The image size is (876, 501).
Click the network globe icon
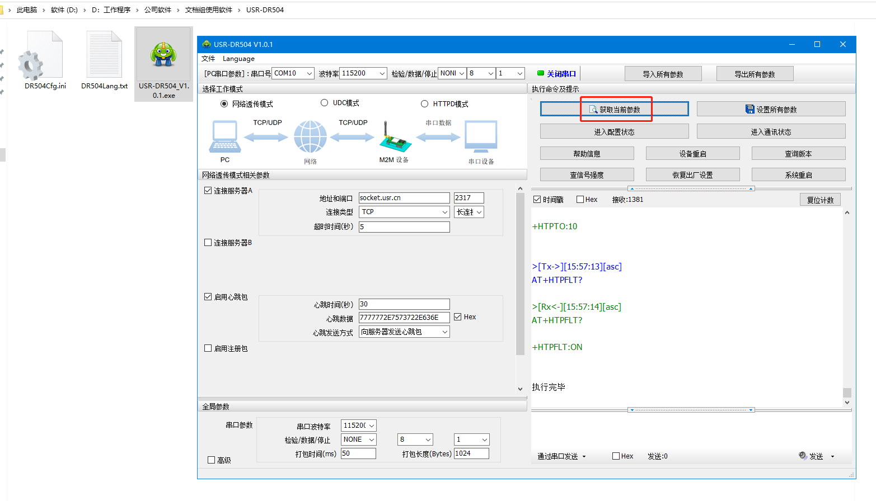tap(310, 137)
